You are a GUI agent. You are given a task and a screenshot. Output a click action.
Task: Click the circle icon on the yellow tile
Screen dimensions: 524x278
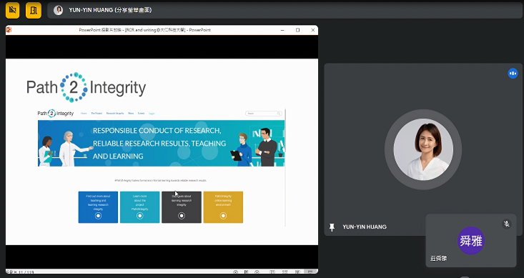(223, 216)
